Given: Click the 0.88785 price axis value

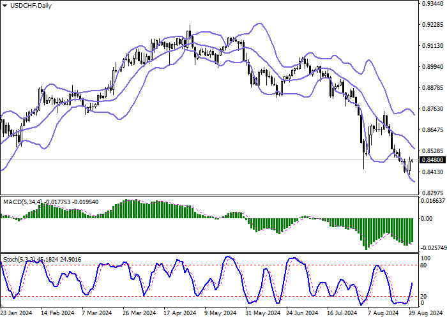Looking at the screenshot, I should click(433, 88).
